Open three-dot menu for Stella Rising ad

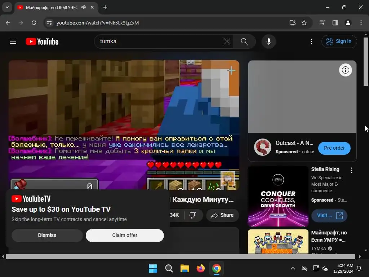[352, 170]
